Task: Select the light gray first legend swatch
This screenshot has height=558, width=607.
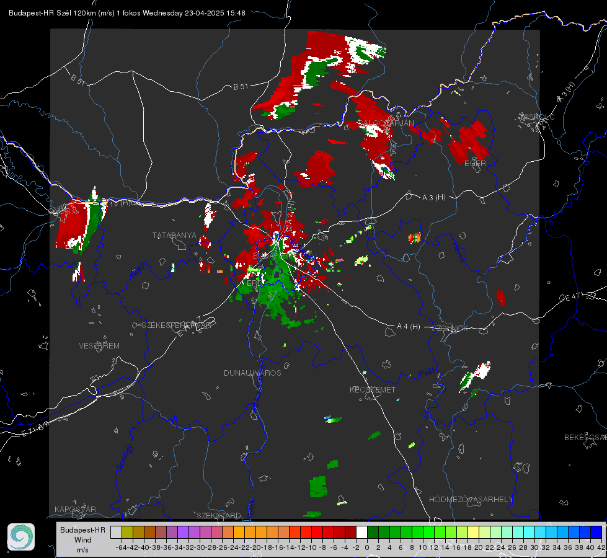Action: coord(116,533)
